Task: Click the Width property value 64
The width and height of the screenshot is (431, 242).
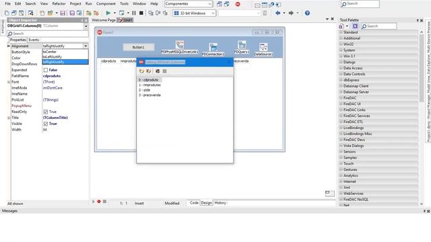Action: pyautogui.click(x=45, y=130)
